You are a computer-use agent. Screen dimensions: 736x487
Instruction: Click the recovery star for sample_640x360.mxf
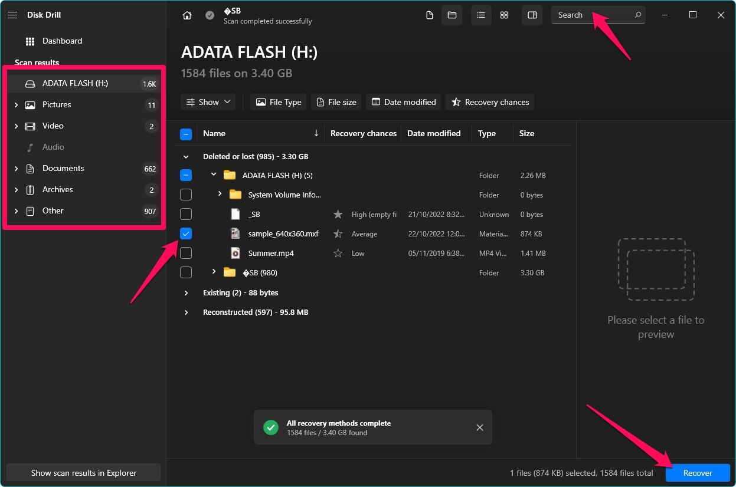338,234
